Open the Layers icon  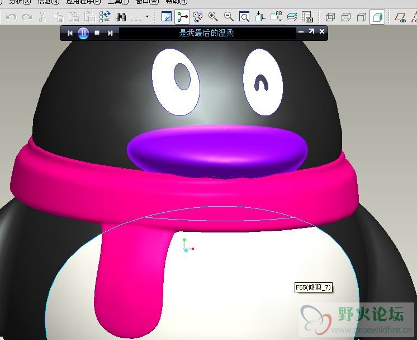[292, 17]
